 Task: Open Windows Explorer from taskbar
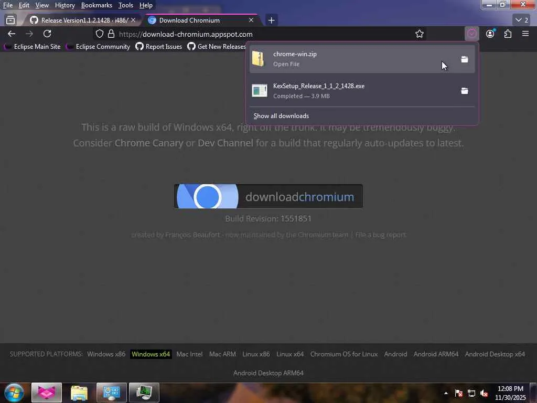[79, 393]
